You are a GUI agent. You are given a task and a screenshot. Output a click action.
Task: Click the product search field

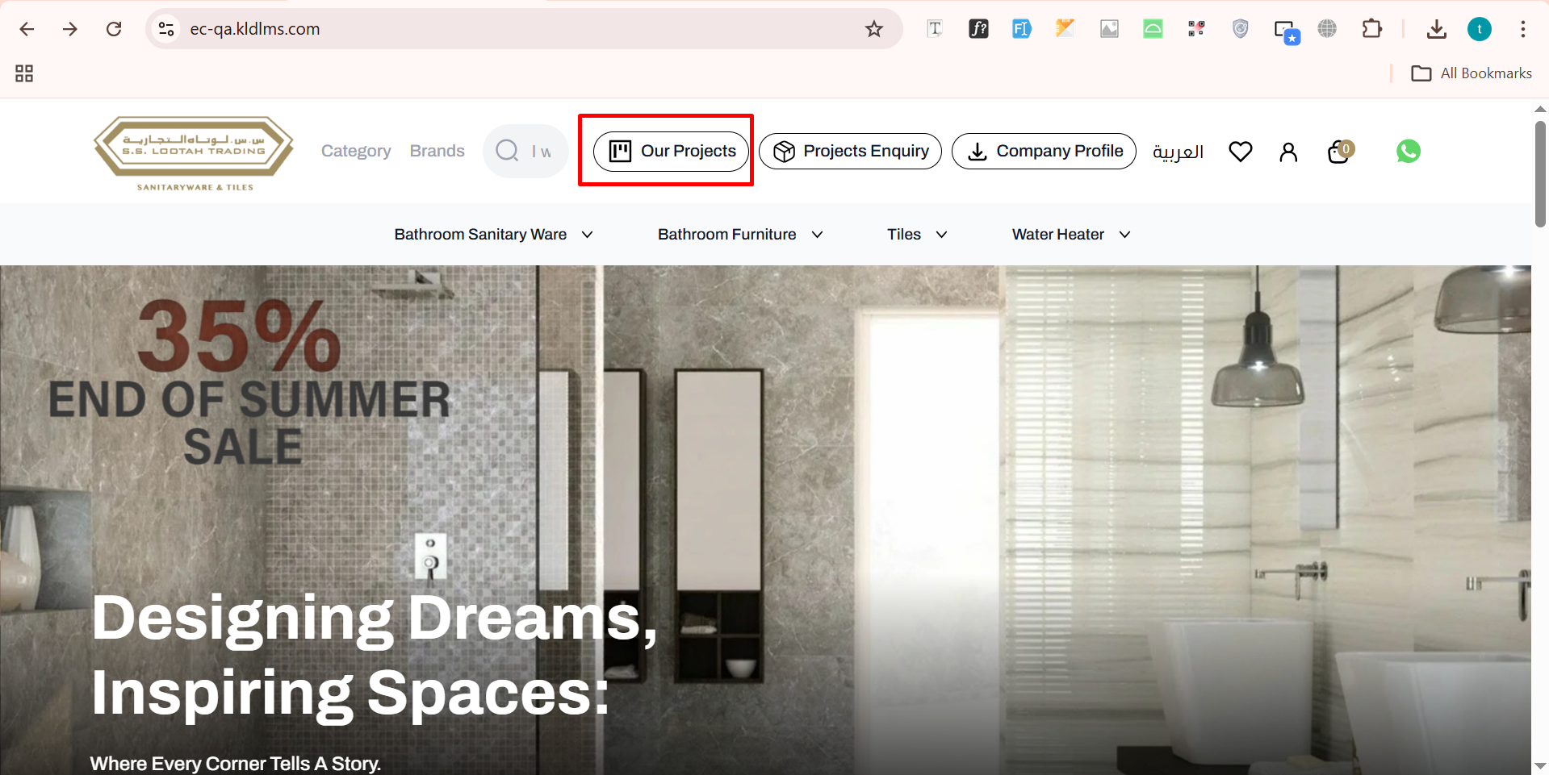538,151
